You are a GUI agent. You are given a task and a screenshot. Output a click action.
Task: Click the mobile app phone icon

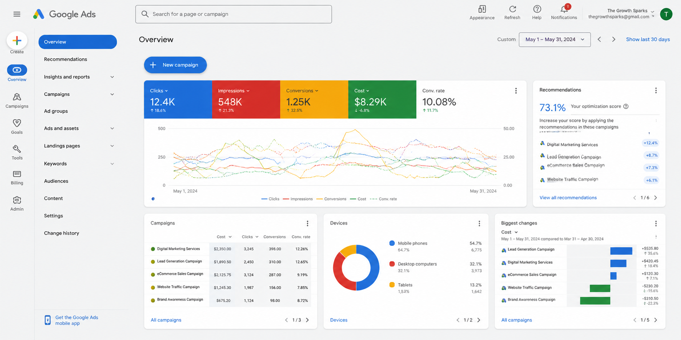tap(47, 320)
